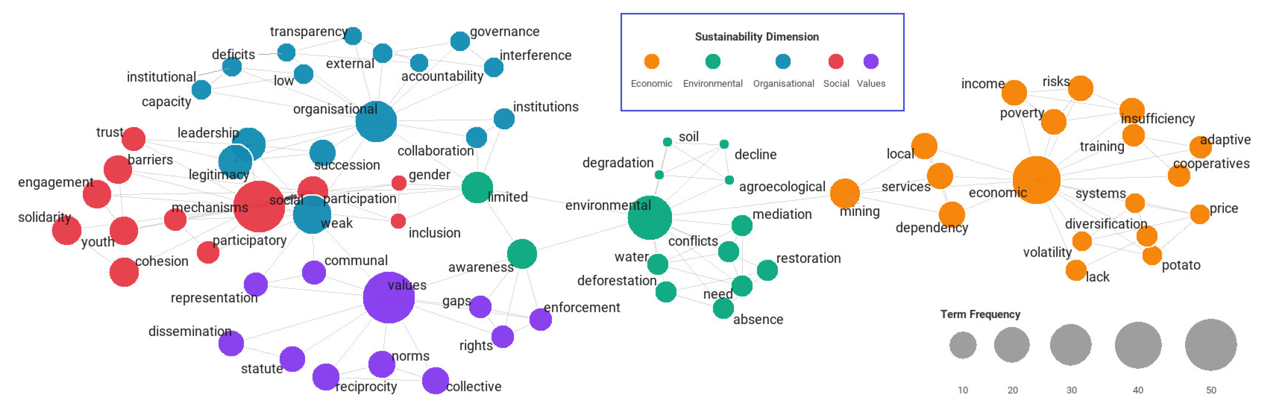Click the large purple values node
Screen dimensions: 1263x413
point(388,297)
